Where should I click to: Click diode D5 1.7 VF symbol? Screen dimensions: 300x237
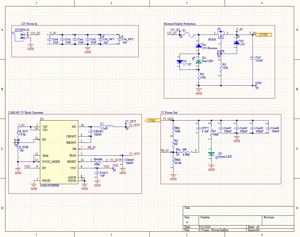179,61
